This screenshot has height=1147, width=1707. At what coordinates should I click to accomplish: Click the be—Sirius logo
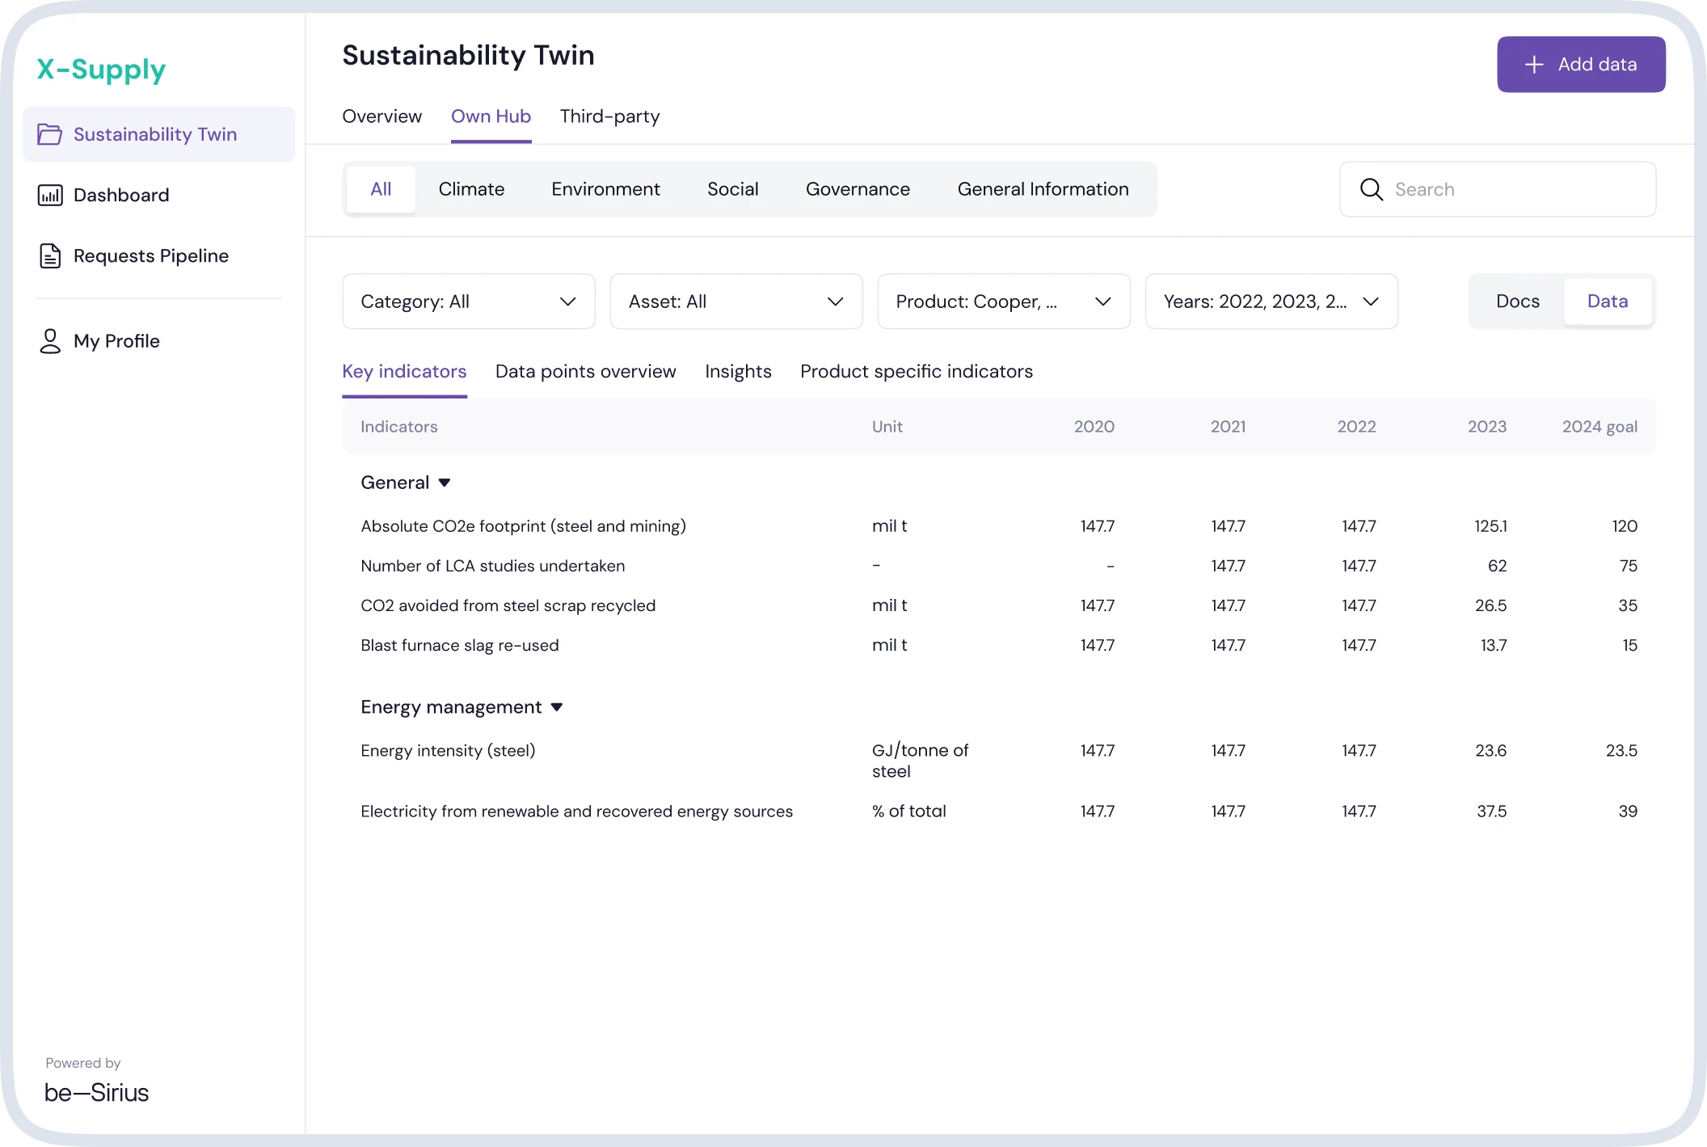click(96, 1093)
